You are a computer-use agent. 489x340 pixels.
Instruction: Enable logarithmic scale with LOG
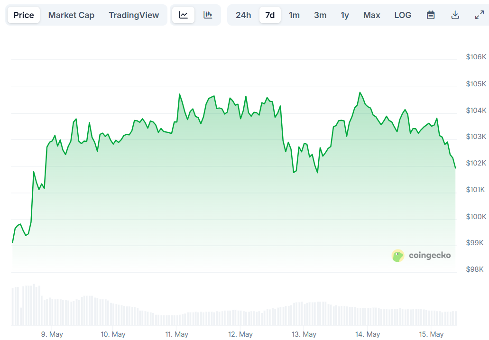point(403,15)
